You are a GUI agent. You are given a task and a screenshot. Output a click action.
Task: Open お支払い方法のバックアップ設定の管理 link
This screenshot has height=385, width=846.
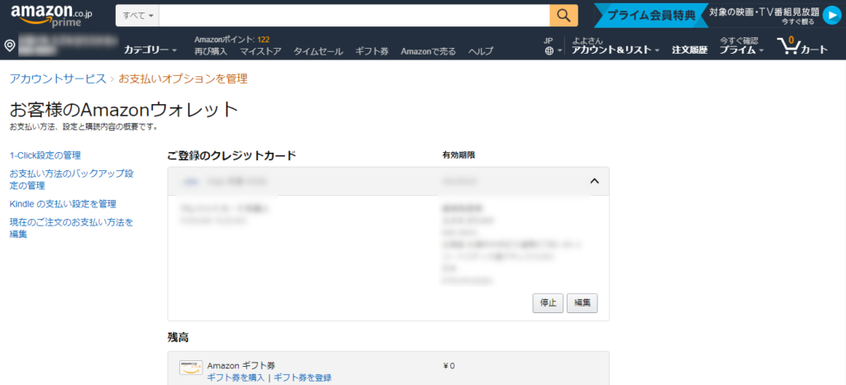tap(71, 179)
